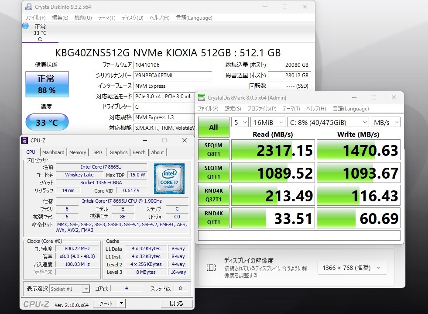Open 編集(E) menu in CrystalDiskInfo
Viewport: 428px width, 314px height.
click(60, 18)
